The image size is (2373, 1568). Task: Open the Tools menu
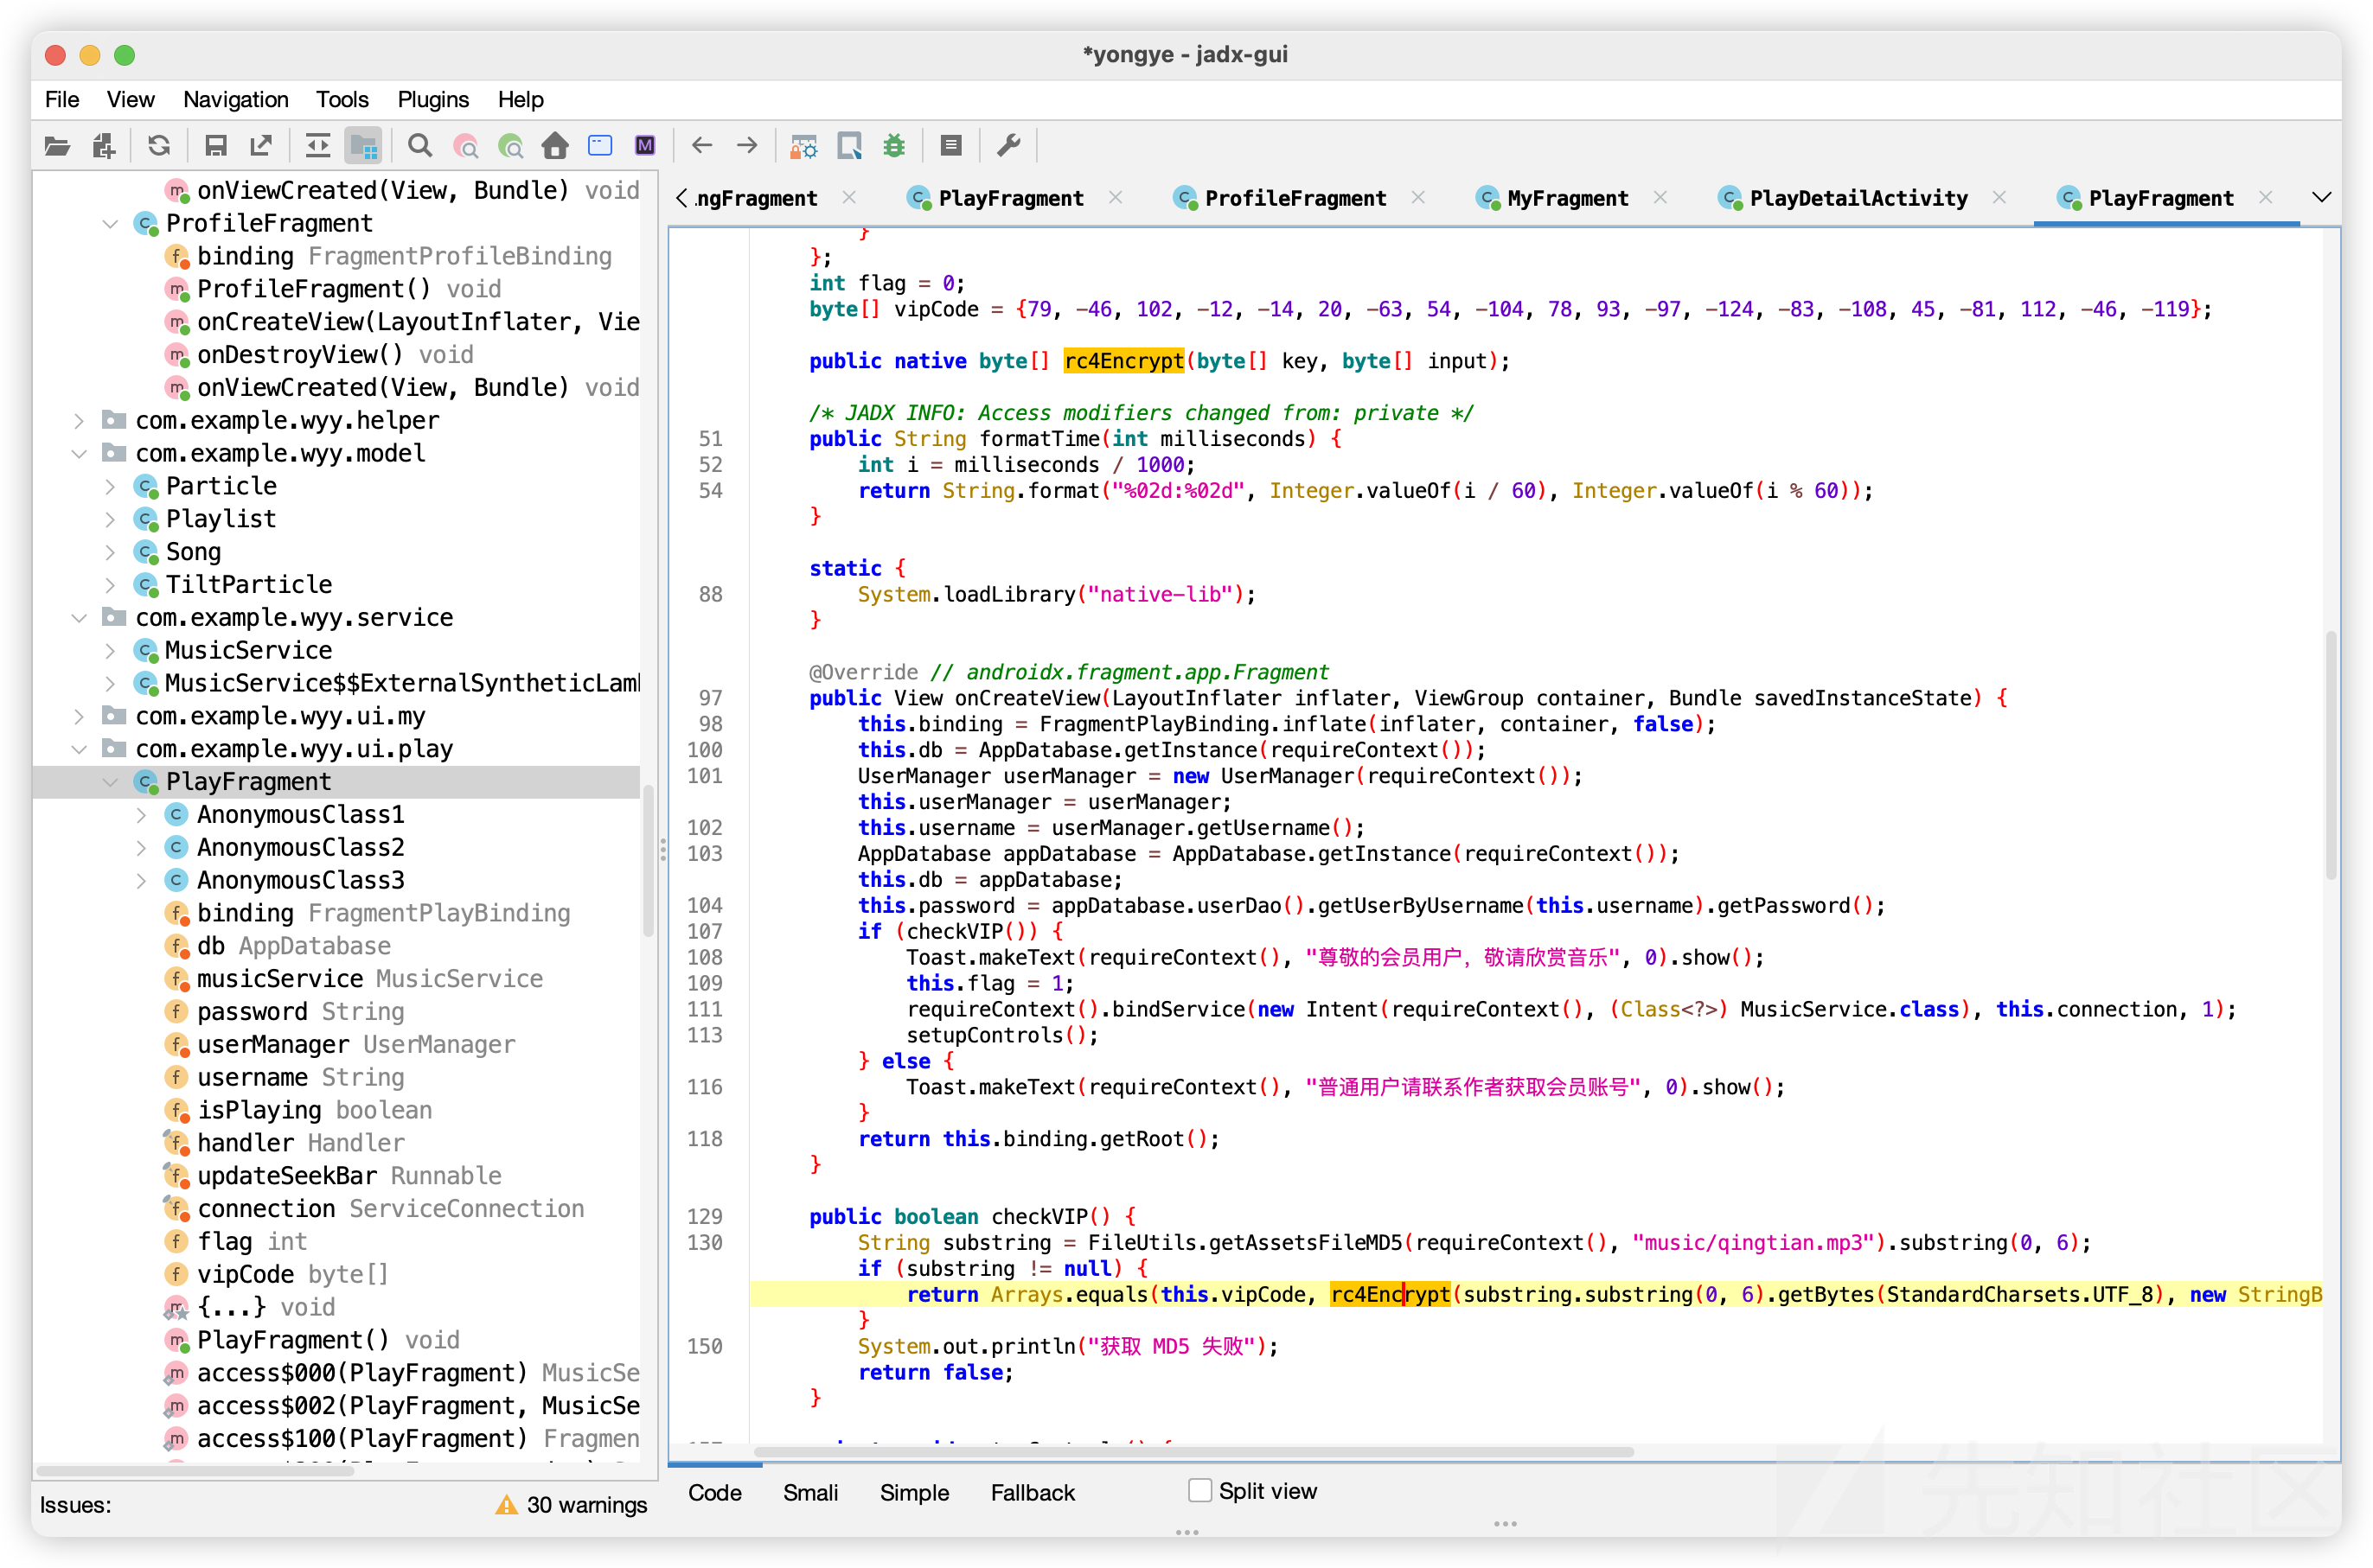[342, 99]
